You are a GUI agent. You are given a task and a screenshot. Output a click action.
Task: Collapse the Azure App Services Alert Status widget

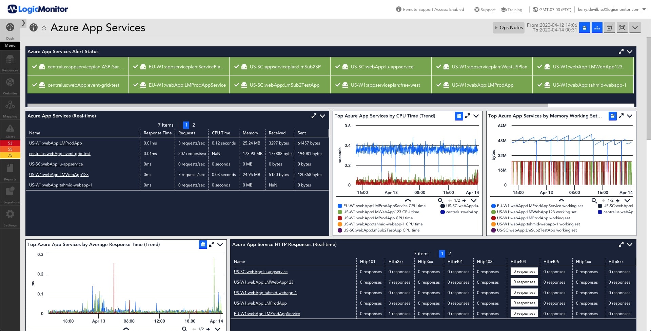pos(630,51)
